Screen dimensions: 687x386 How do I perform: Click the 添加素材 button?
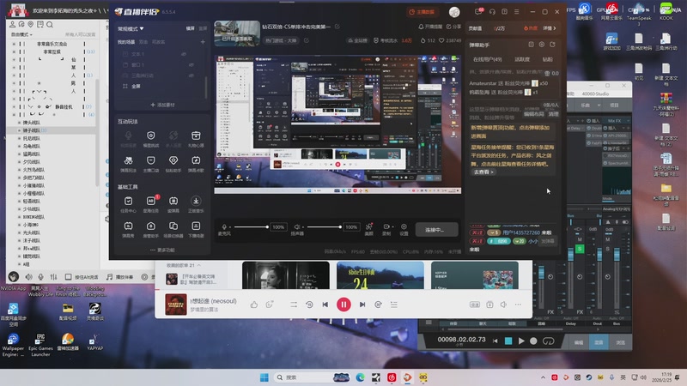pos(162,105)
